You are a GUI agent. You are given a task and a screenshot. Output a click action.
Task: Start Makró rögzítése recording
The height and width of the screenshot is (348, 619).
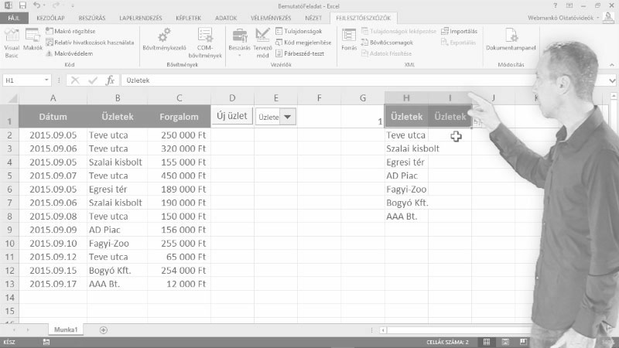click(x=70, y=31)
